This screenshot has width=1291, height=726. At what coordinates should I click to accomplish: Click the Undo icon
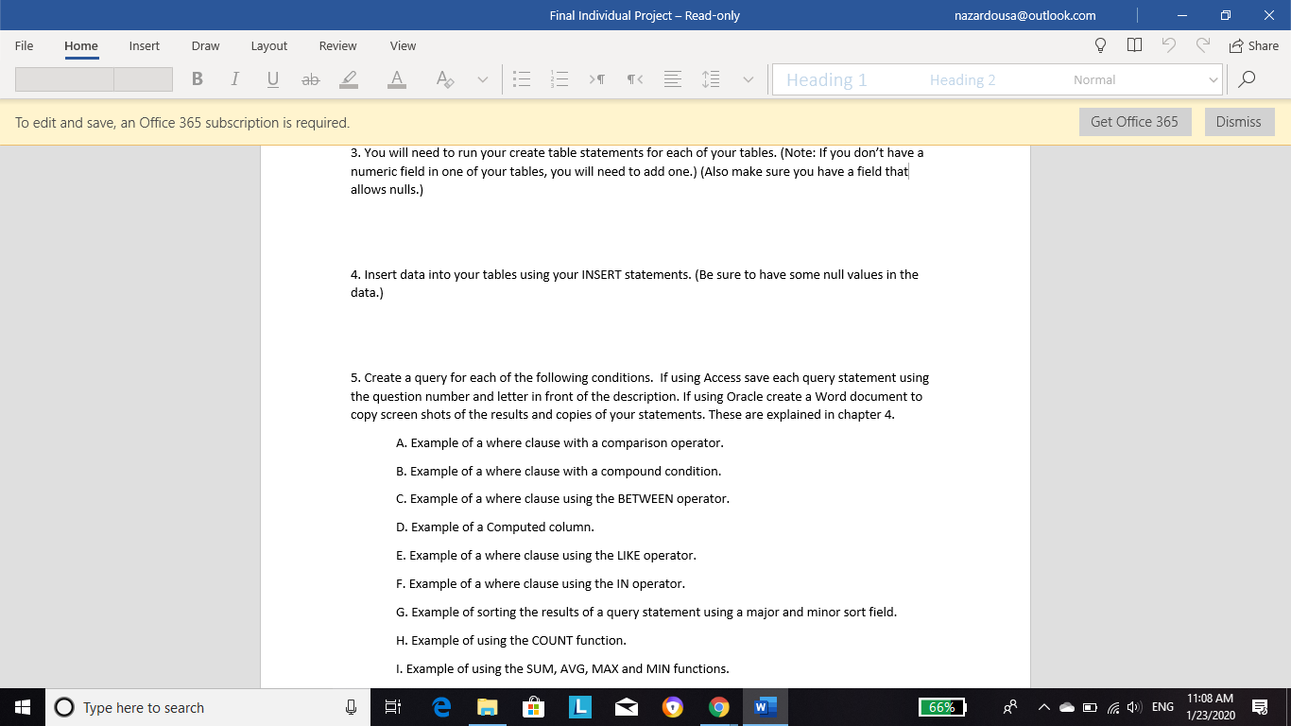pos(1169,45)
